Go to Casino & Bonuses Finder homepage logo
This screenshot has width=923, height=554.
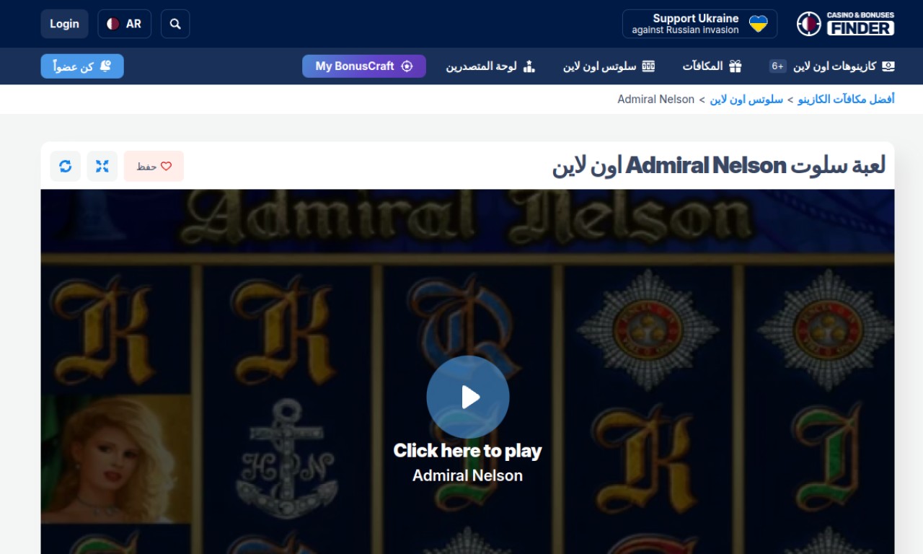[845, 24]
